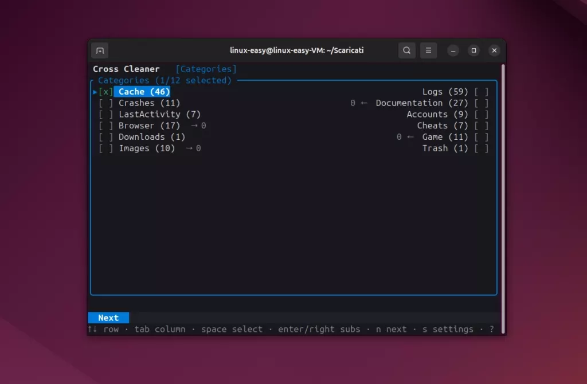Click the 'space select' hint
Viewport: 587px width, 384px height.
[232, 330]
